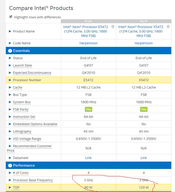This screenshot has width=175, height=192.
Task: Click the minus icon beside Performance
Action: (x=10, y=166)
